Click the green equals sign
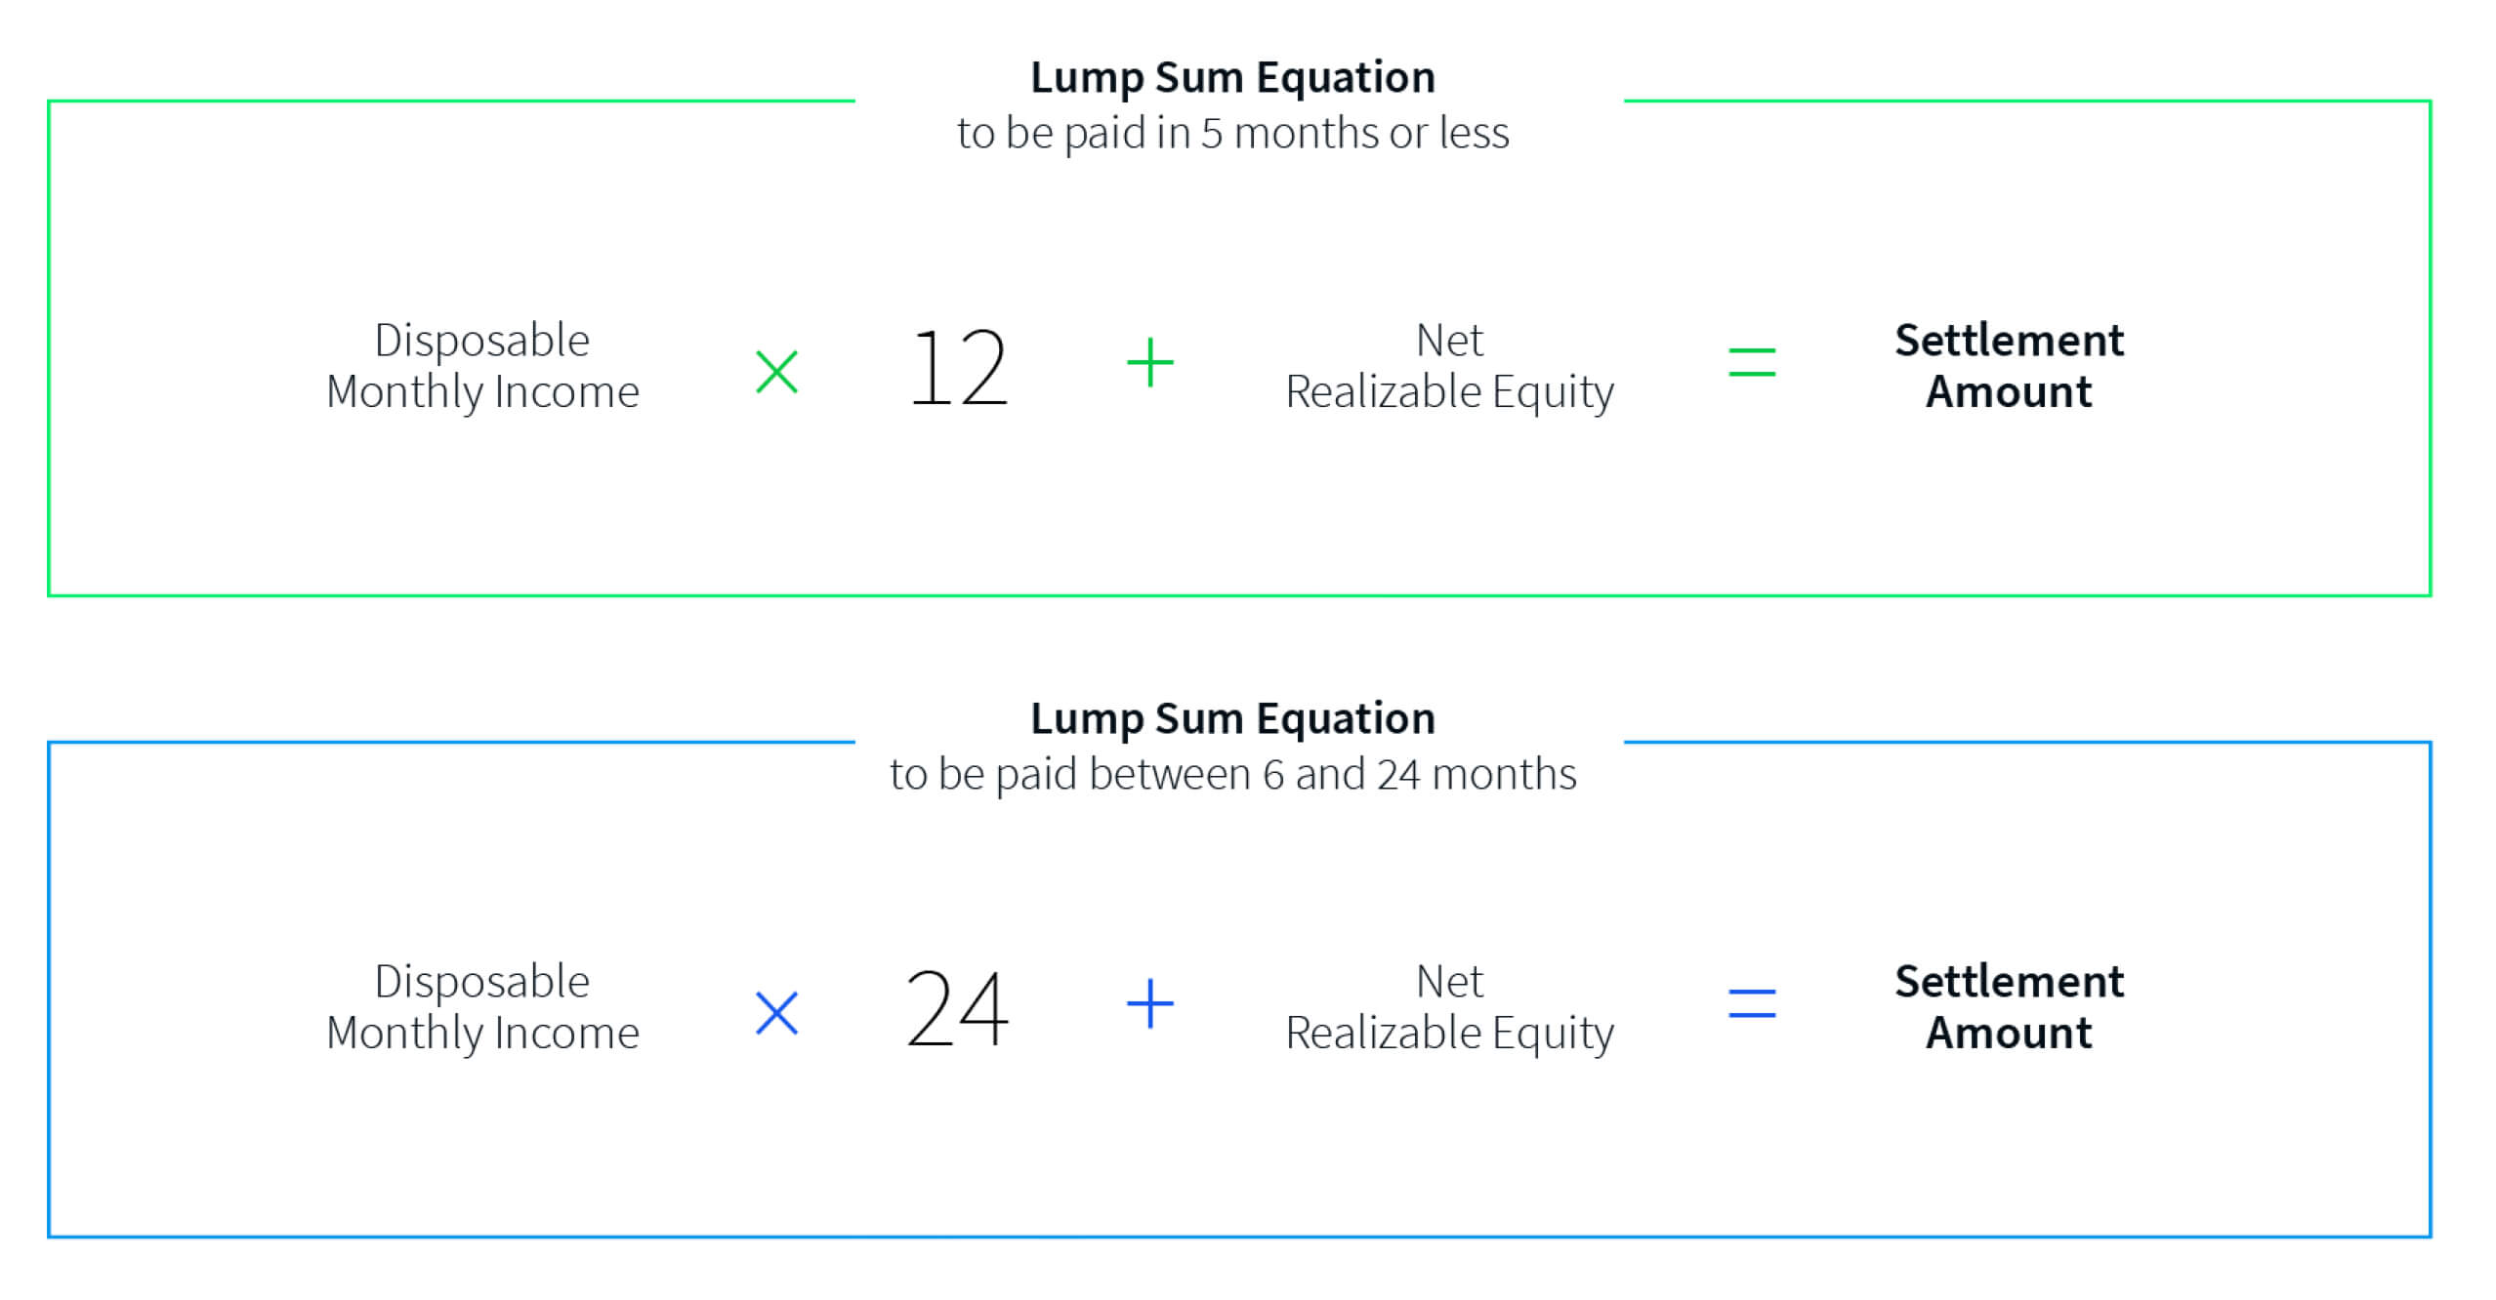 coord(1752,362)
